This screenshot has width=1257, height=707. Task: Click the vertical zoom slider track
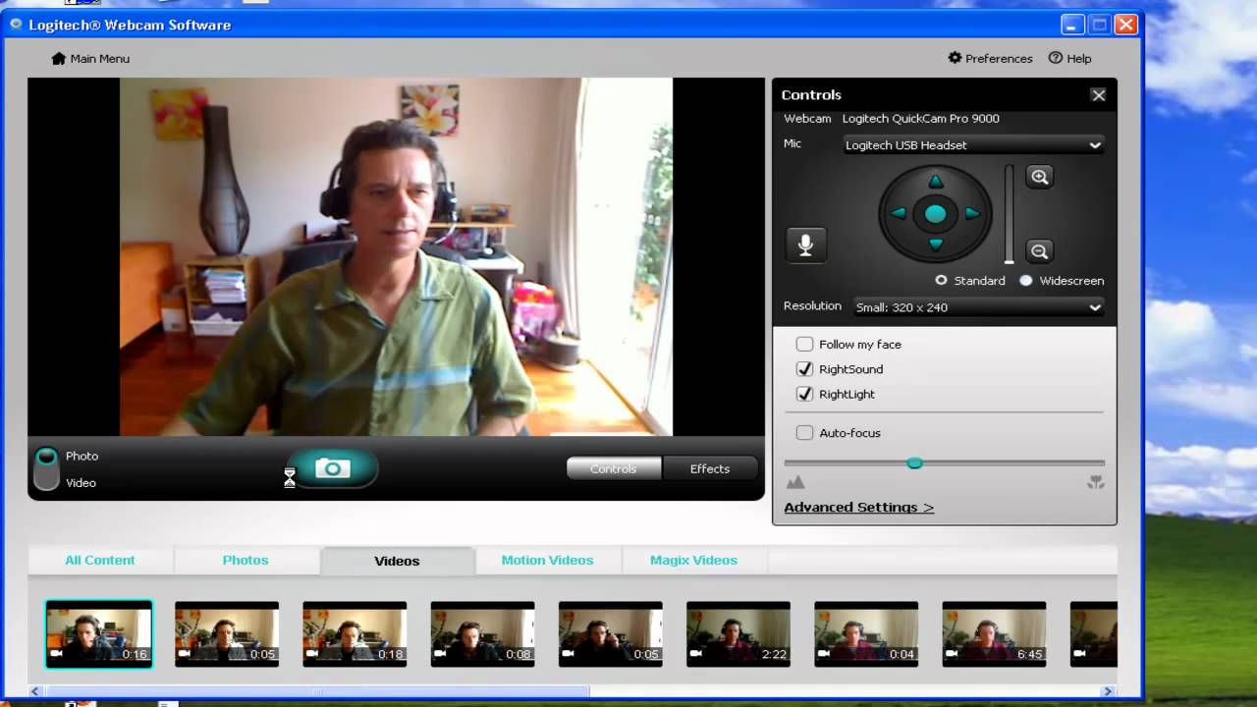1009,214
